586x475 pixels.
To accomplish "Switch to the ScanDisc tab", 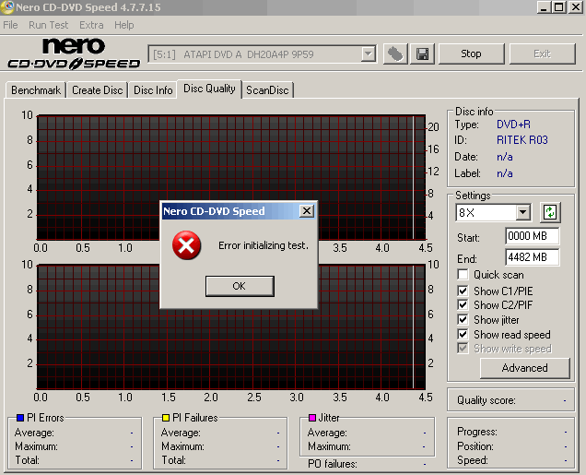I will [x=267, y=90].
